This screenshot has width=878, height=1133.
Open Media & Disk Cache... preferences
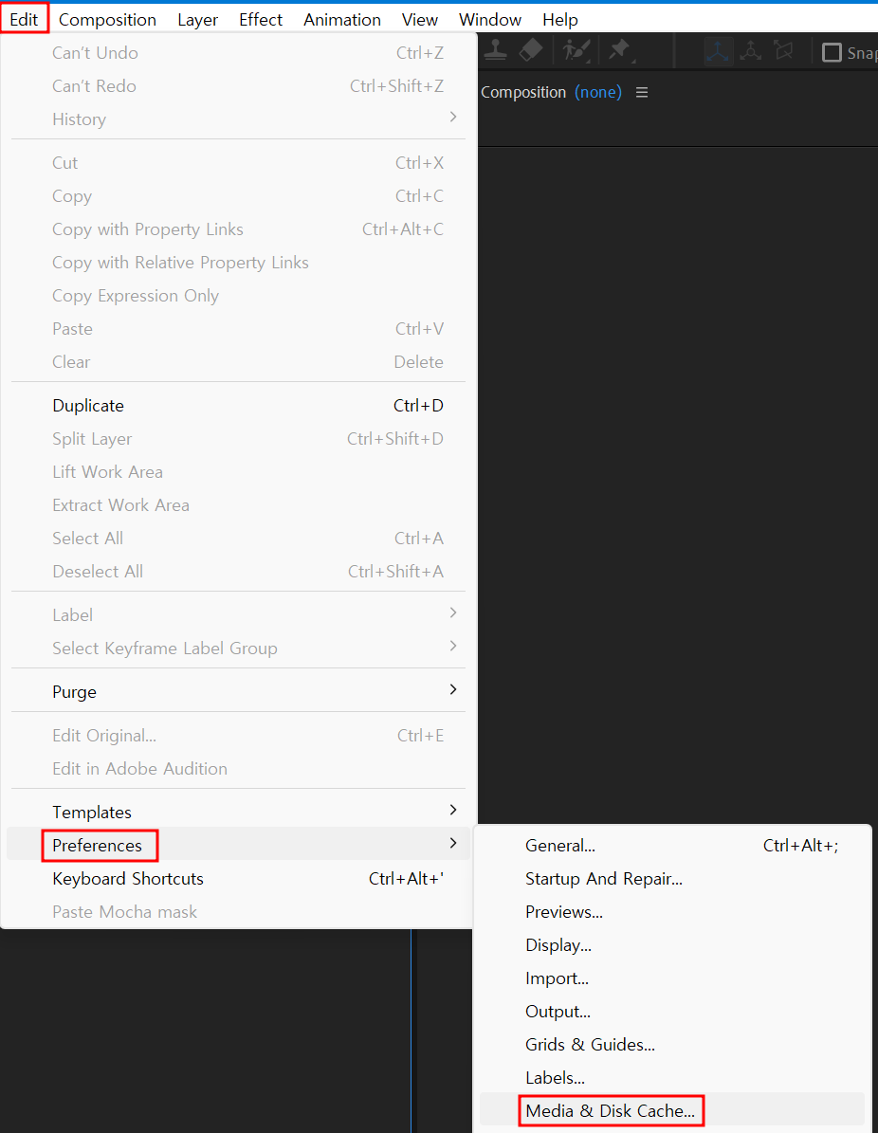point(672,1110)
